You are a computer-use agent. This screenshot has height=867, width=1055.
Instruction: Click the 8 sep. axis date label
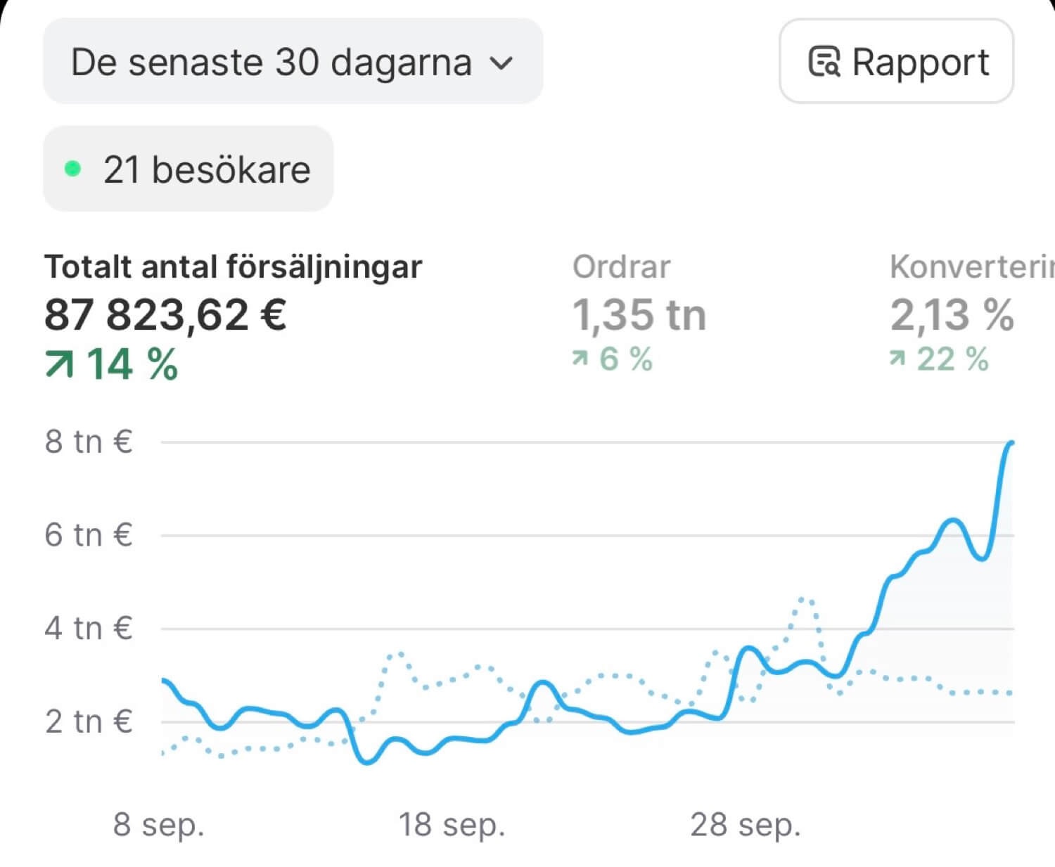coord(159,824)
